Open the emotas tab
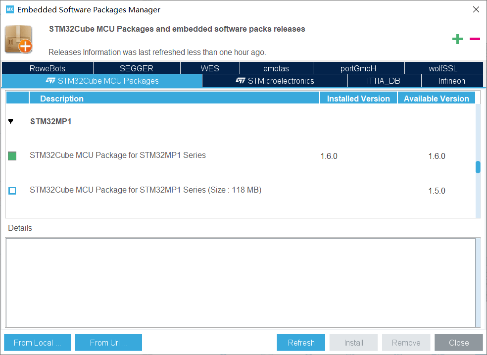This screenshot has width=487, height=355. coord(276,68)
